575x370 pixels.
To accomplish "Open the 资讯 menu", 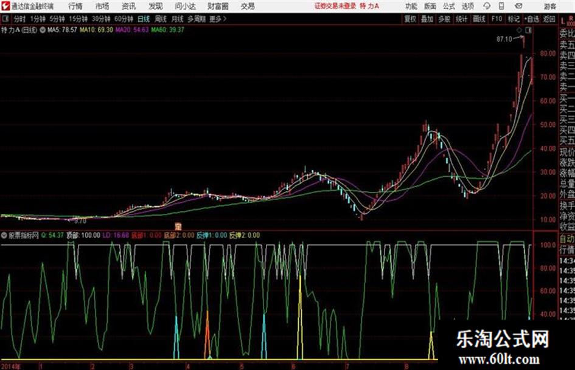I will pyautogui.click(x=129, y=6).
